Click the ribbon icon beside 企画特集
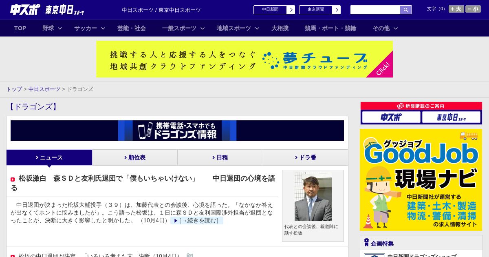Screen dimensions: 489x257 click(x=366, y=242)
